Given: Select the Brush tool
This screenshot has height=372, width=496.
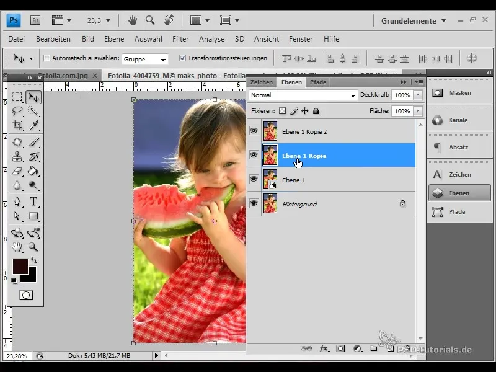Looking at the screenshot, I should [x=33, y=142].
